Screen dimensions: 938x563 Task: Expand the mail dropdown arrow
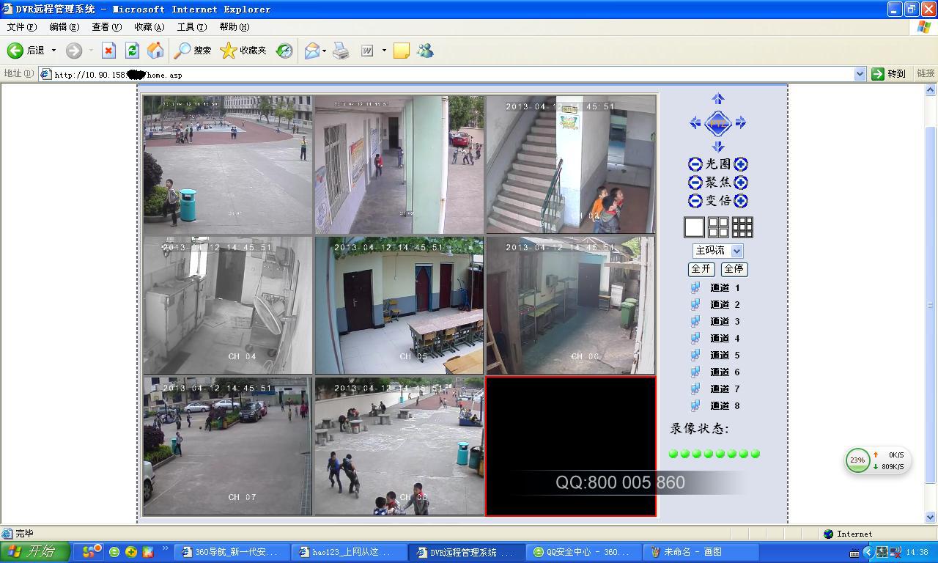coord(324,51)
